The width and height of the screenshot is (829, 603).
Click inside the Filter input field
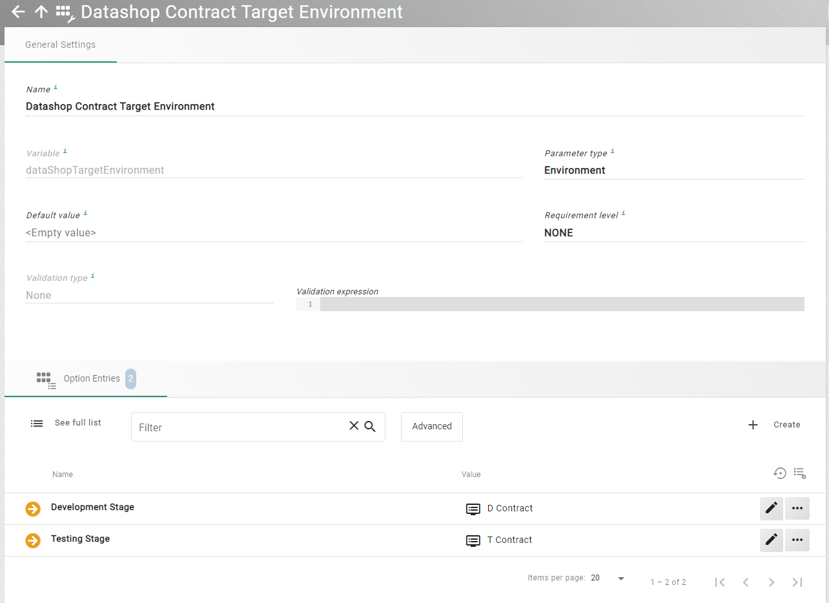pos(239,427)
